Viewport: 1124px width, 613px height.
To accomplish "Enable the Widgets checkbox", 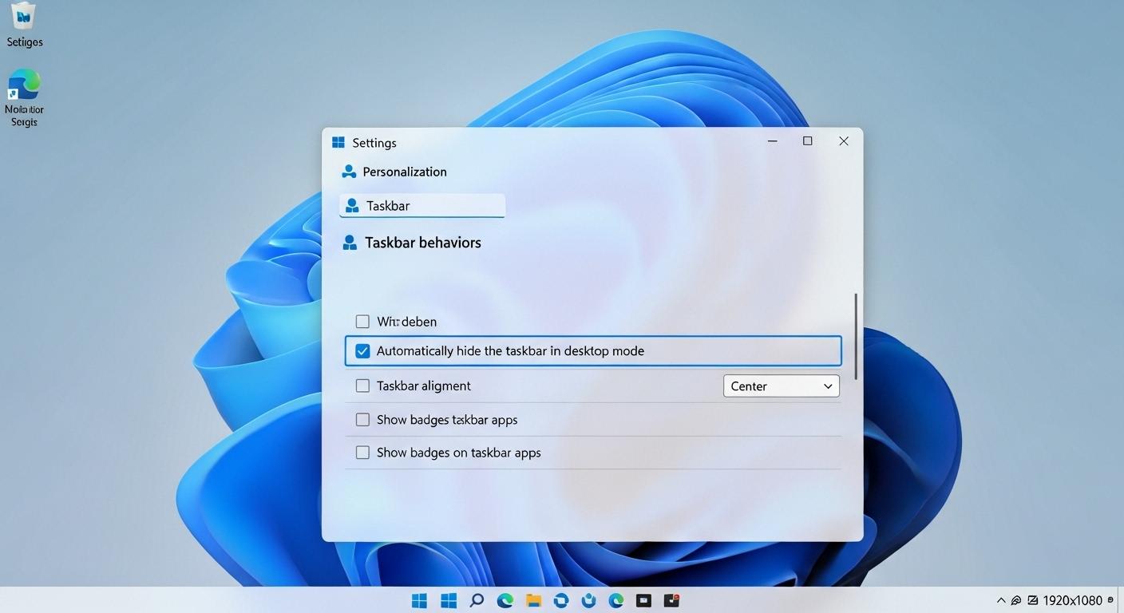I will [362, 321].
